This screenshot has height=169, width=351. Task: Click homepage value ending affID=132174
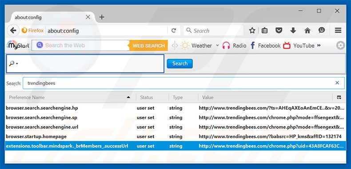click(x=270, y=136)
